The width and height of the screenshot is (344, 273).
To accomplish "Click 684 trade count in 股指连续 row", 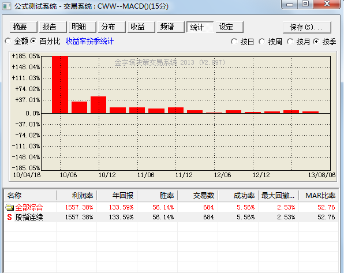I will click(208, 217).
